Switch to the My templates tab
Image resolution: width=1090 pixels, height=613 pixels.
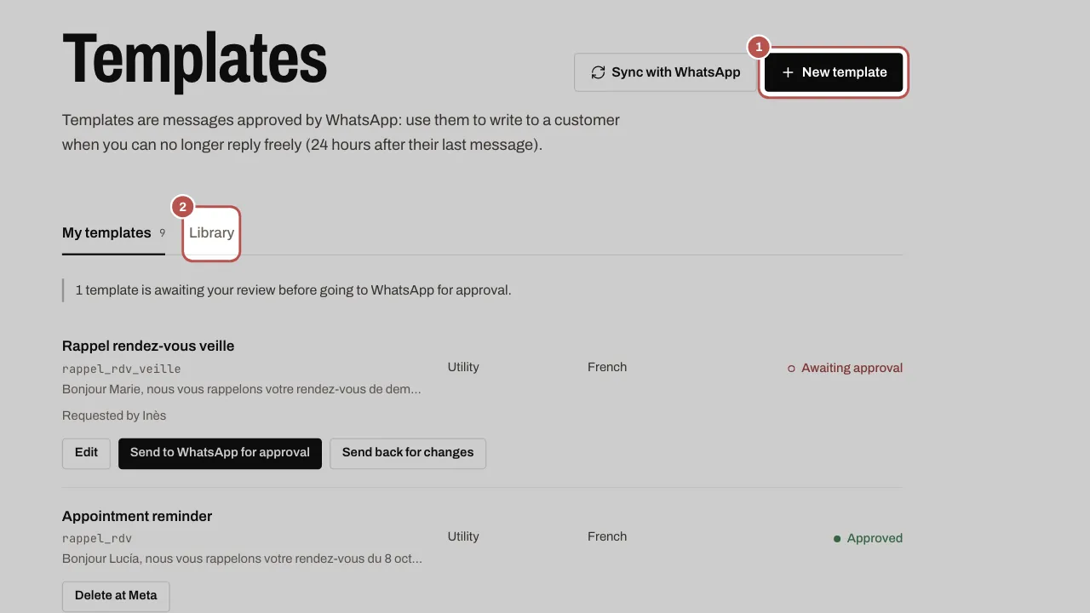click(x=114, y=233)
